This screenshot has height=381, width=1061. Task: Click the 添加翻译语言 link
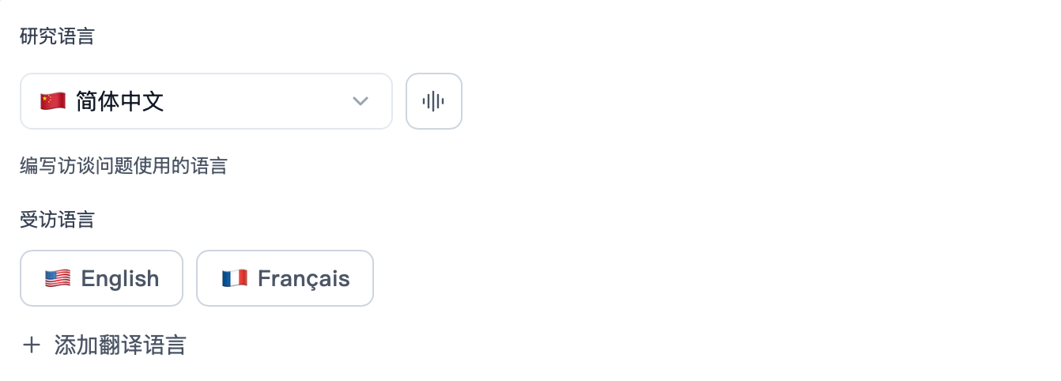(x=120, y=345)
